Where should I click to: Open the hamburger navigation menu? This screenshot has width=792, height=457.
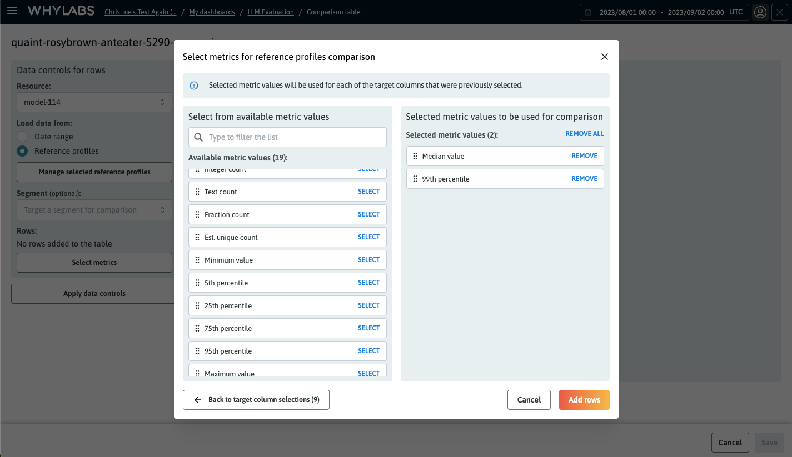pos(12,11)
